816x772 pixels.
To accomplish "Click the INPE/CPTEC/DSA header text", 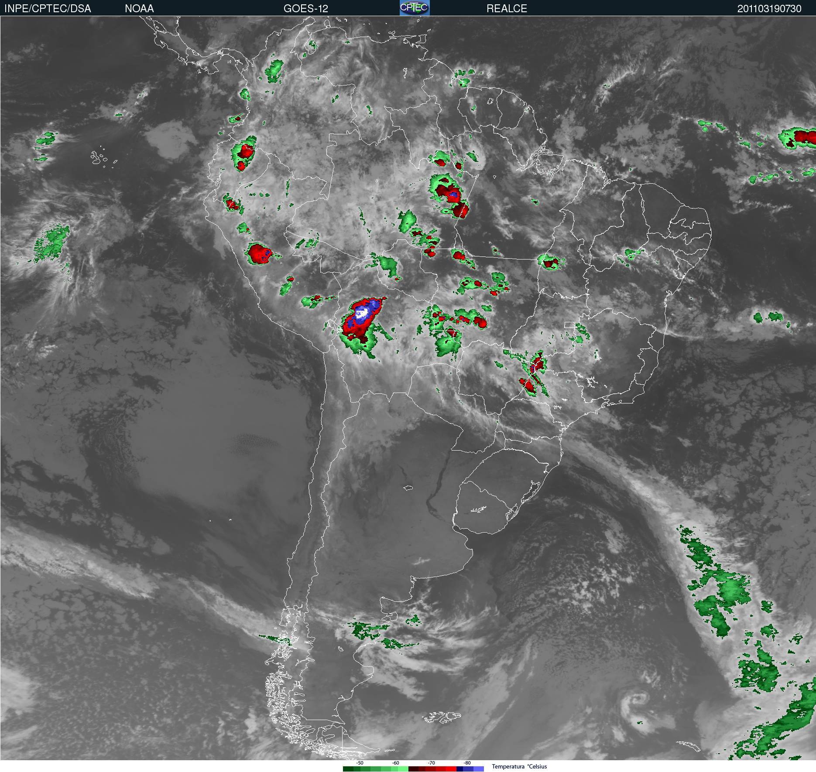I will pyautogui.click(x=48, y=9).
